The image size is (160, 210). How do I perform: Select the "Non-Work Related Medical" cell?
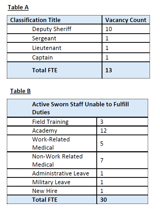click(57, 160)
